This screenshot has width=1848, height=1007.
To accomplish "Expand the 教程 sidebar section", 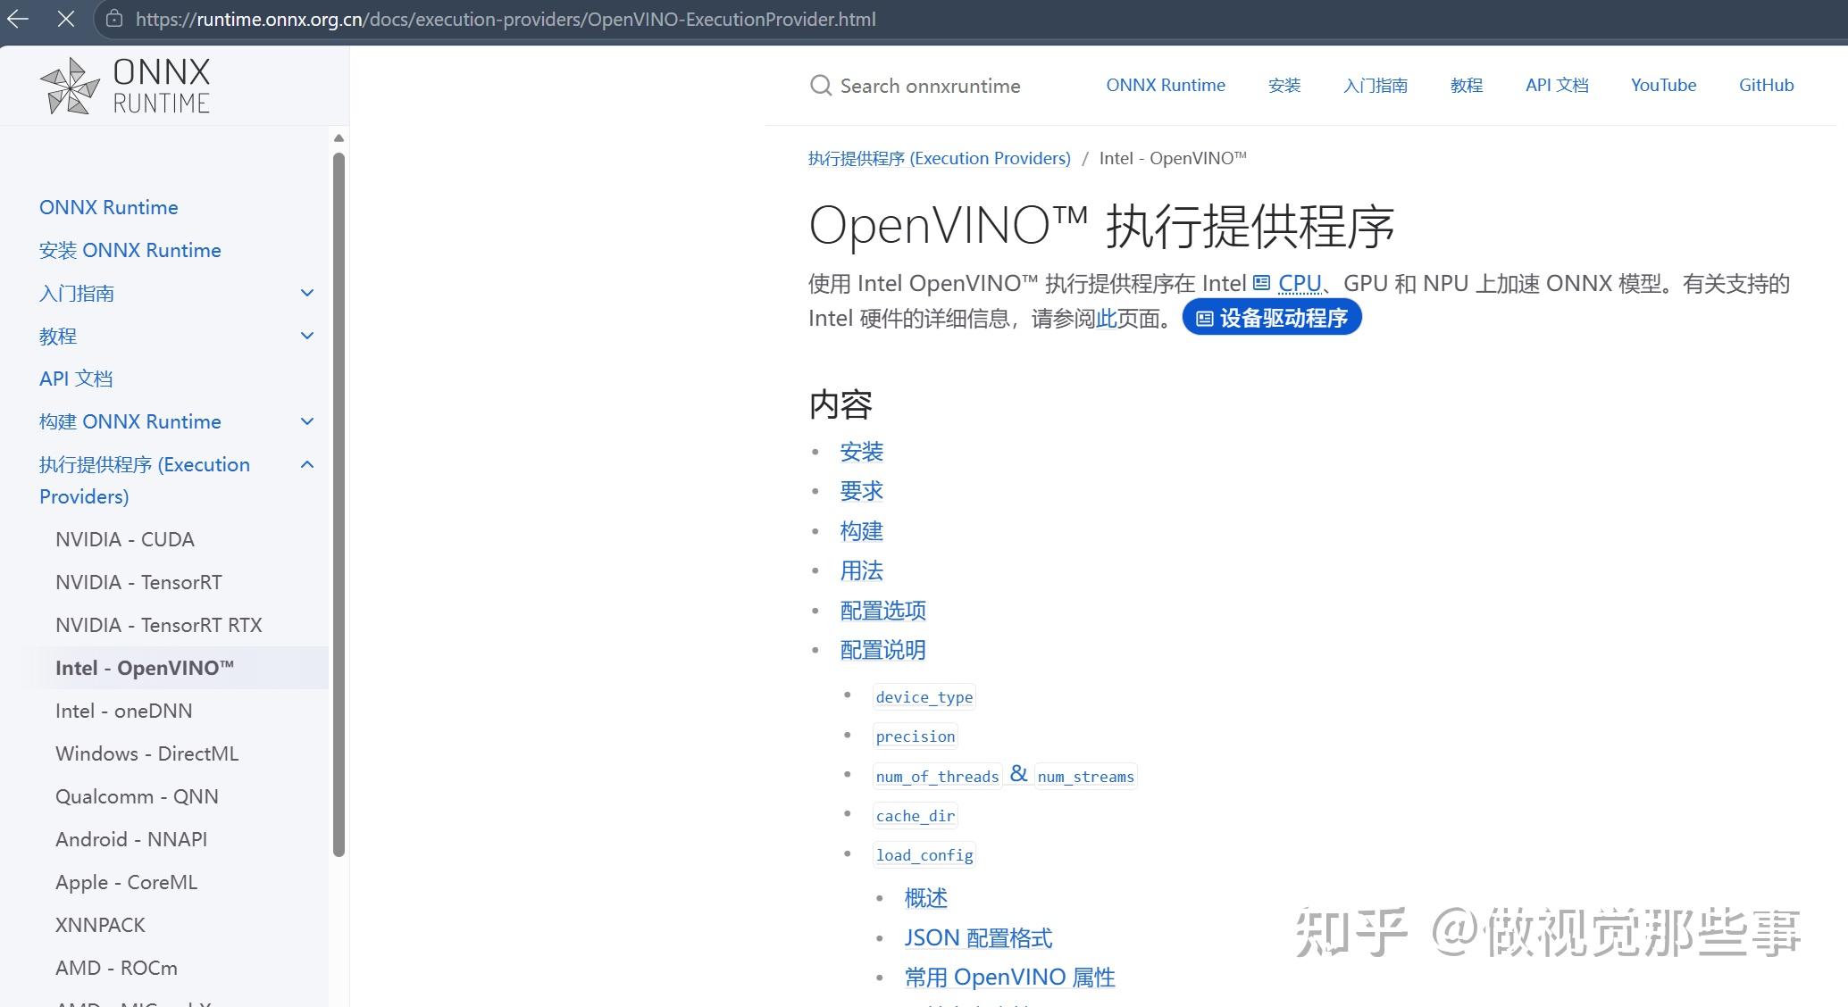I will coord(307,336).
